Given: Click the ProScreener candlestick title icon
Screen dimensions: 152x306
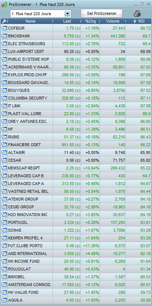Looking at the screenshot, I should coord(4,4).
